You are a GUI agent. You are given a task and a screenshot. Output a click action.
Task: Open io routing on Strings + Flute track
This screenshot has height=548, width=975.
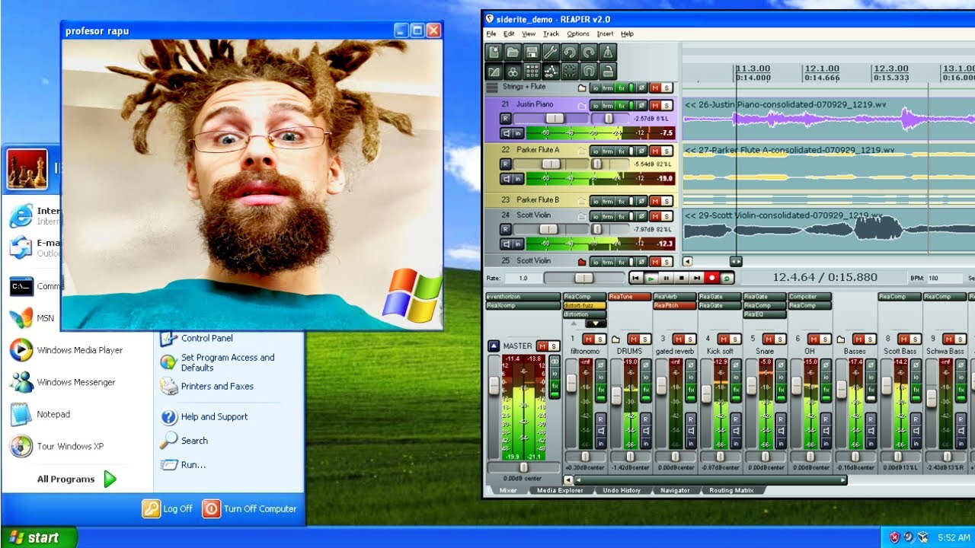click(x=595, y=88)
